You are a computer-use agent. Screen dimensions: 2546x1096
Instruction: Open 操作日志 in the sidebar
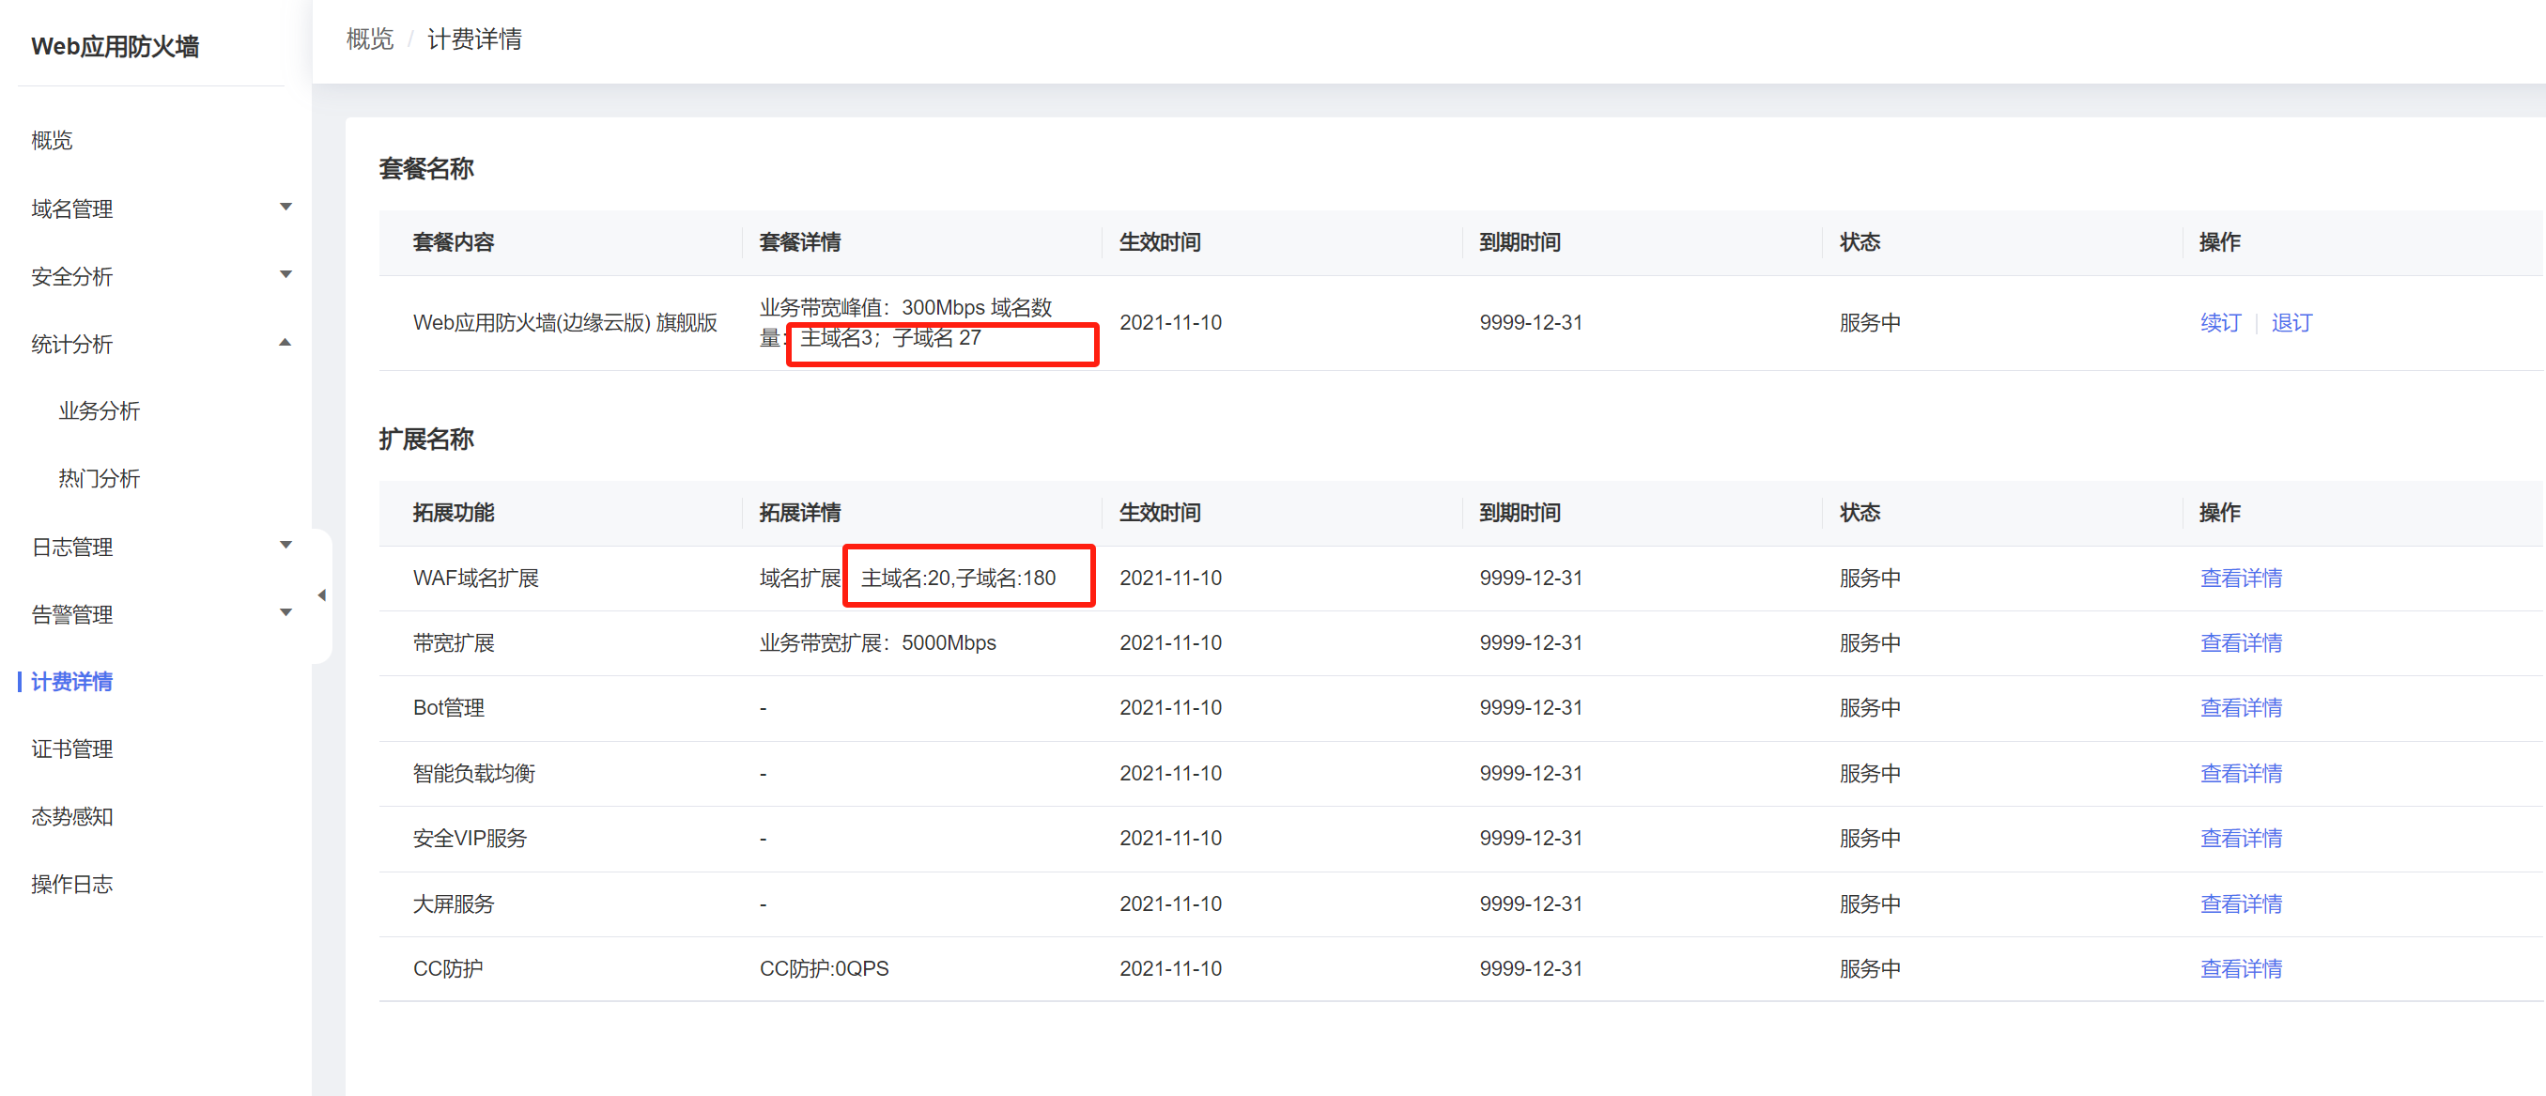pos(71,884)
